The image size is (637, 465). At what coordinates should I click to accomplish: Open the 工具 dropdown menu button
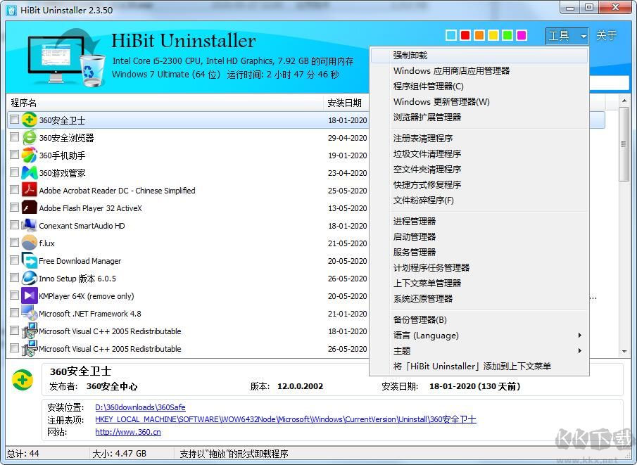point(567,36)
